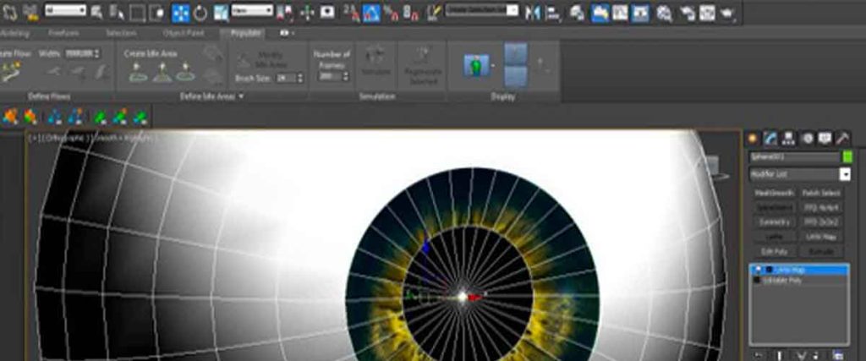Click the middle Create Idle Area icon
866x361 pixels.
coord(162,73)
